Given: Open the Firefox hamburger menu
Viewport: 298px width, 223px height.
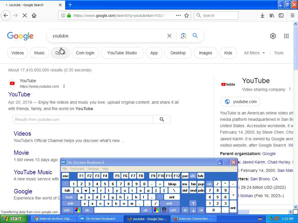Looking at the screenshot, I should click(x=292, y=15).
